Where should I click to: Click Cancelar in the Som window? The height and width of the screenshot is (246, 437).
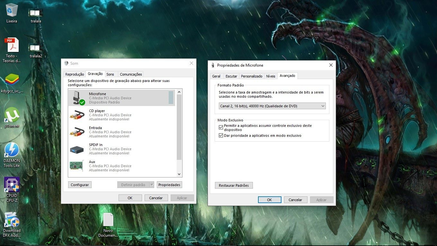click(x=156, y=198)
